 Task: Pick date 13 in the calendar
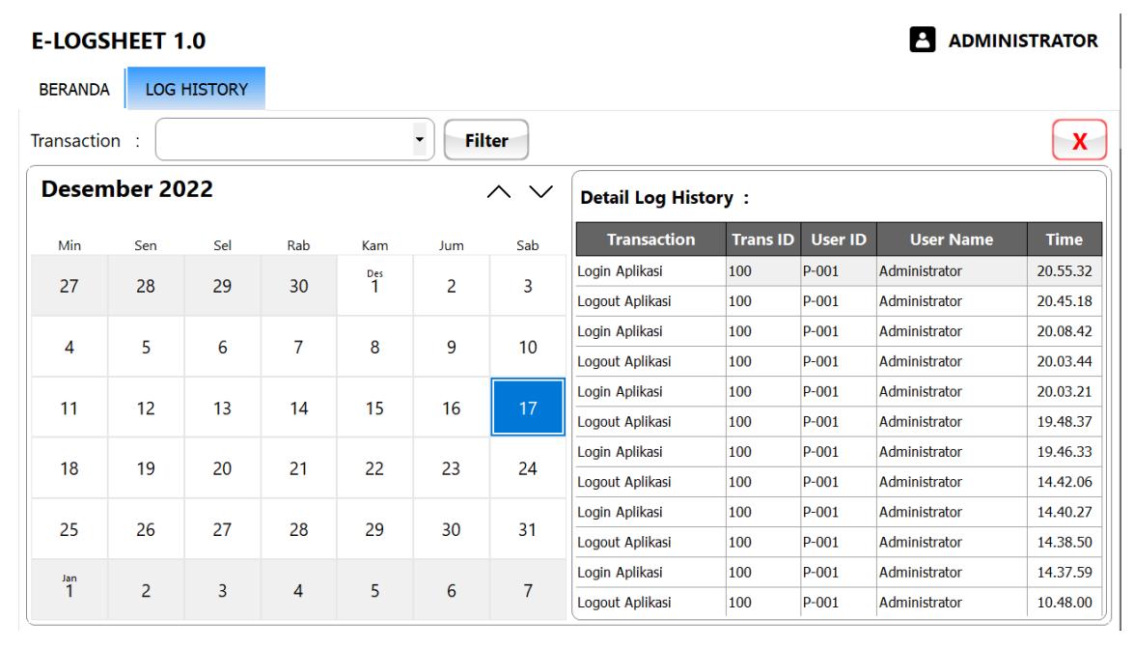pos(222,408)
